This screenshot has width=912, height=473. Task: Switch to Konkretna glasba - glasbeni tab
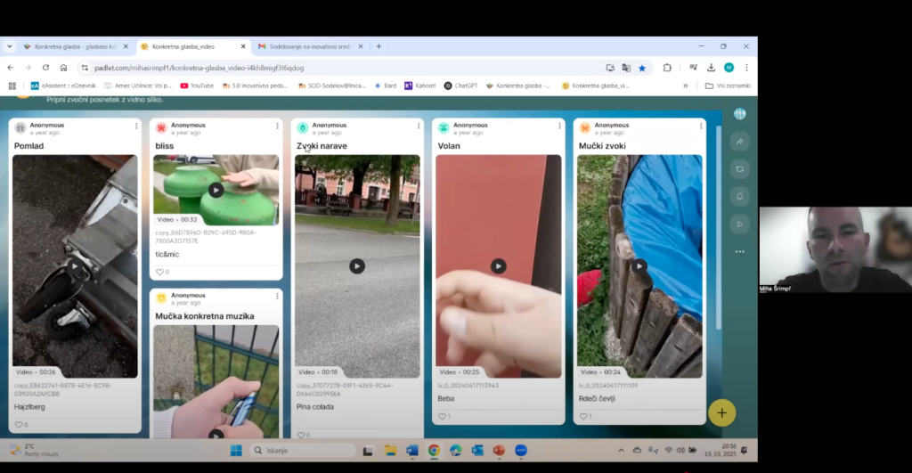click(x=76, y=46)
